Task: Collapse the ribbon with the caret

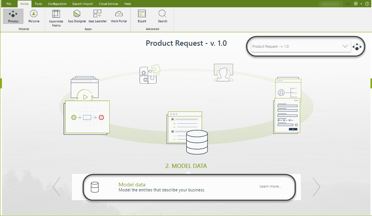Action: 348,4
